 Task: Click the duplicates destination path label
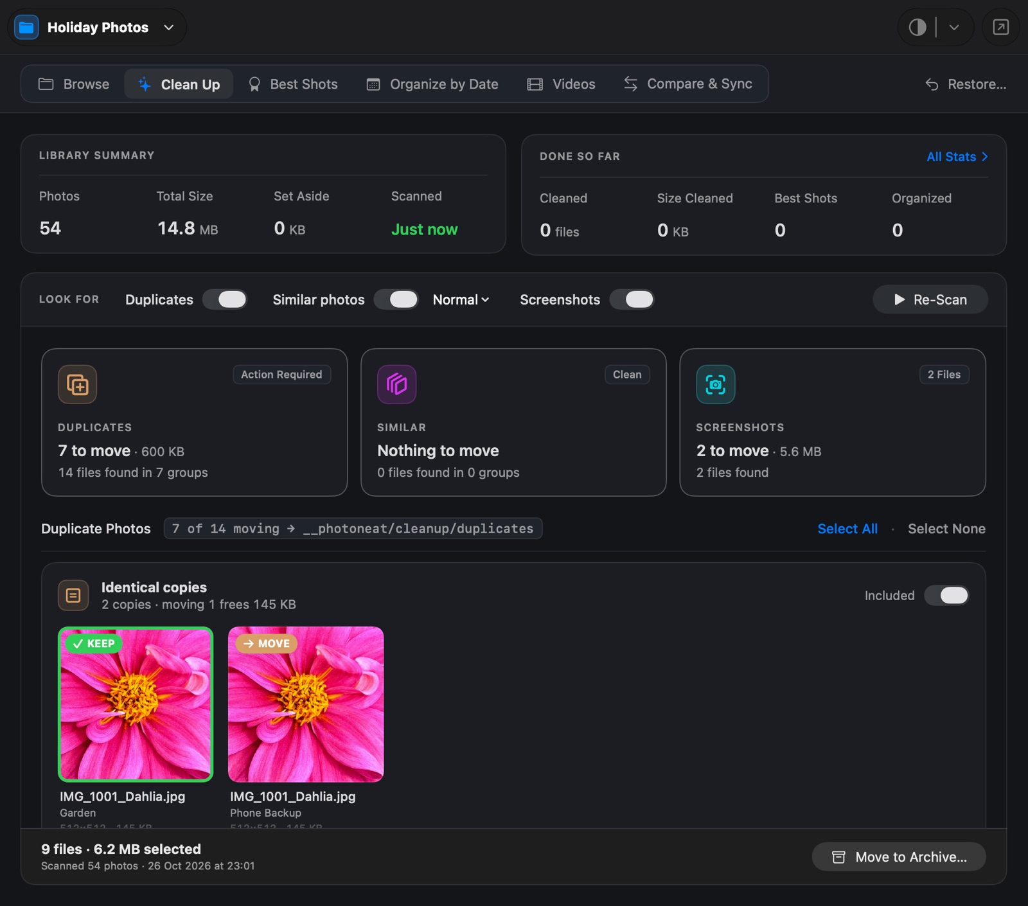point(353,528)
